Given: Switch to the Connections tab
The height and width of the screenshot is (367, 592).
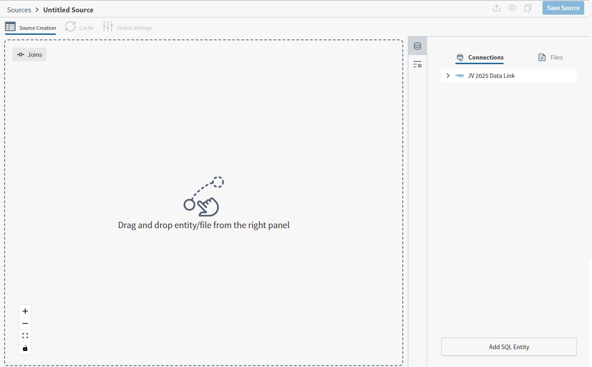Looking at the screenshot, I should point(480,57).
